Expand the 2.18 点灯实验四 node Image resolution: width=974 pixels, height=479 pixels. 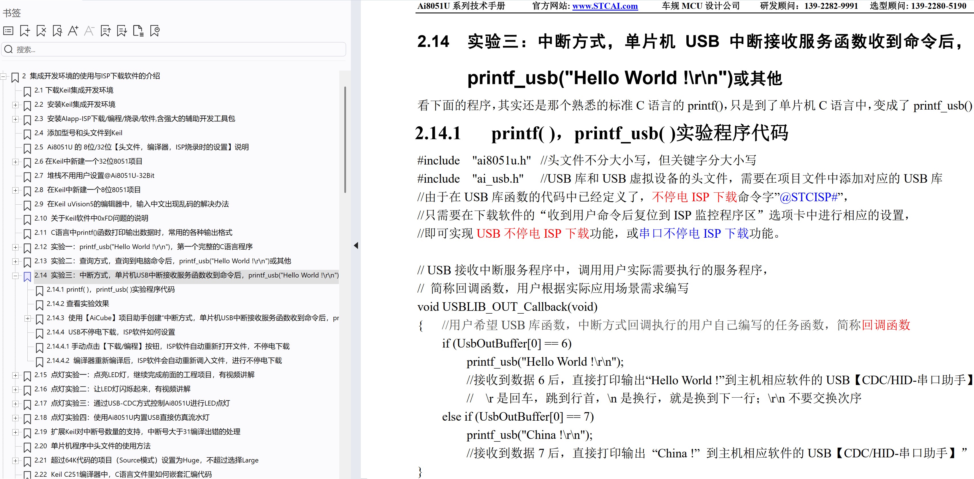(15, 418)
